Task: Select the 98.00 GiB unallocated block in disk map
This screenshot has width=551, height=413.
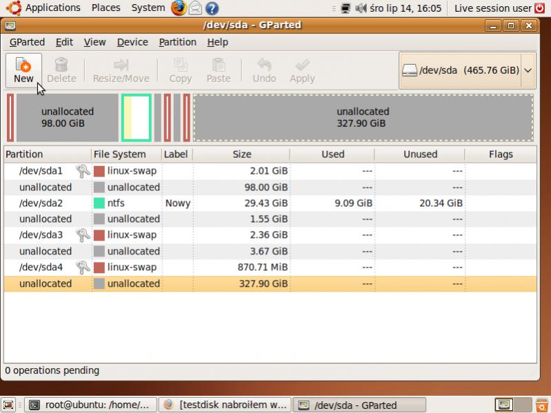Action: click(68, 117)
